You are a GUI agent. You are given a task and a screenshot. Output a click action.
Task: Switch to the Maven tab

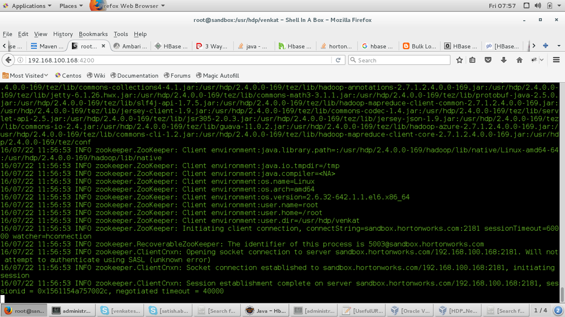pos(47,46)
